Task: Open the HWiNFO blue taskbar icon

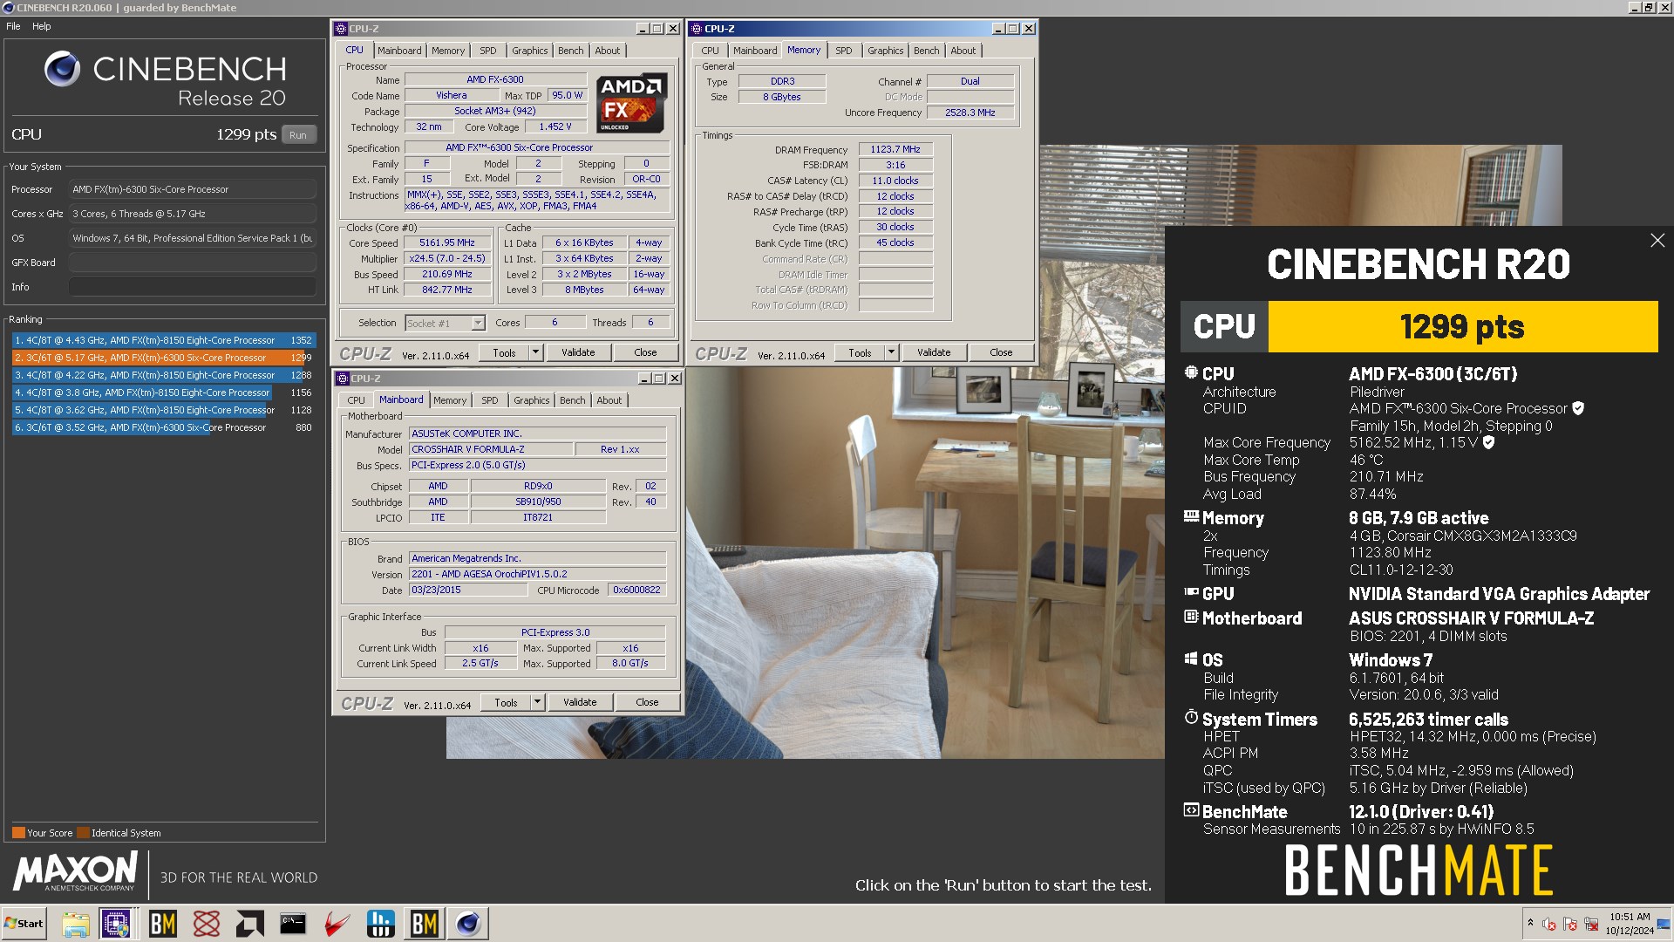Action: [x=381, y=924]
